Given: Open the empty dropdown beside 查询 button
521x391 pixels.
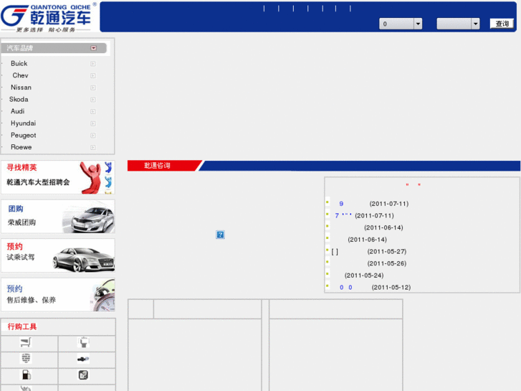Looking at the screenshot, I should 458,24.
